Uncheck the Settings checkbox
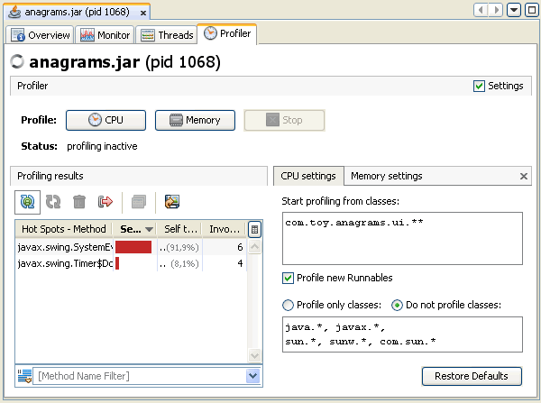The image size is (541, 403). point(480,87)
